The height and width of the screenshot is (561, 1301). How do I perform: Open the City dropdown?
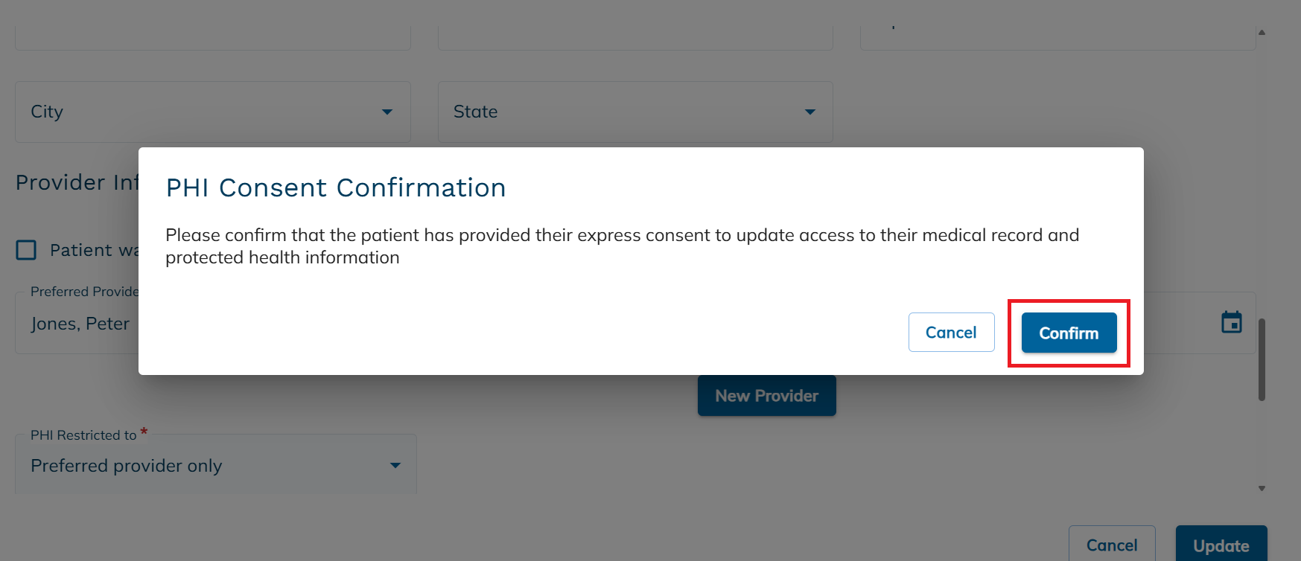pyautogui.click(x=387, y=112)
